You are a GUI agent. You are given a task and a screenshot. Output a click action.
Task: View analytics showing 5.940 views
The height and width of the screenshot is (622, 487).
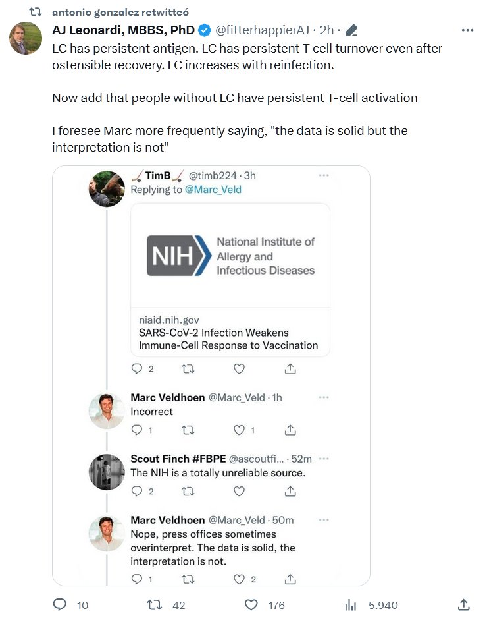pos(351,604)
